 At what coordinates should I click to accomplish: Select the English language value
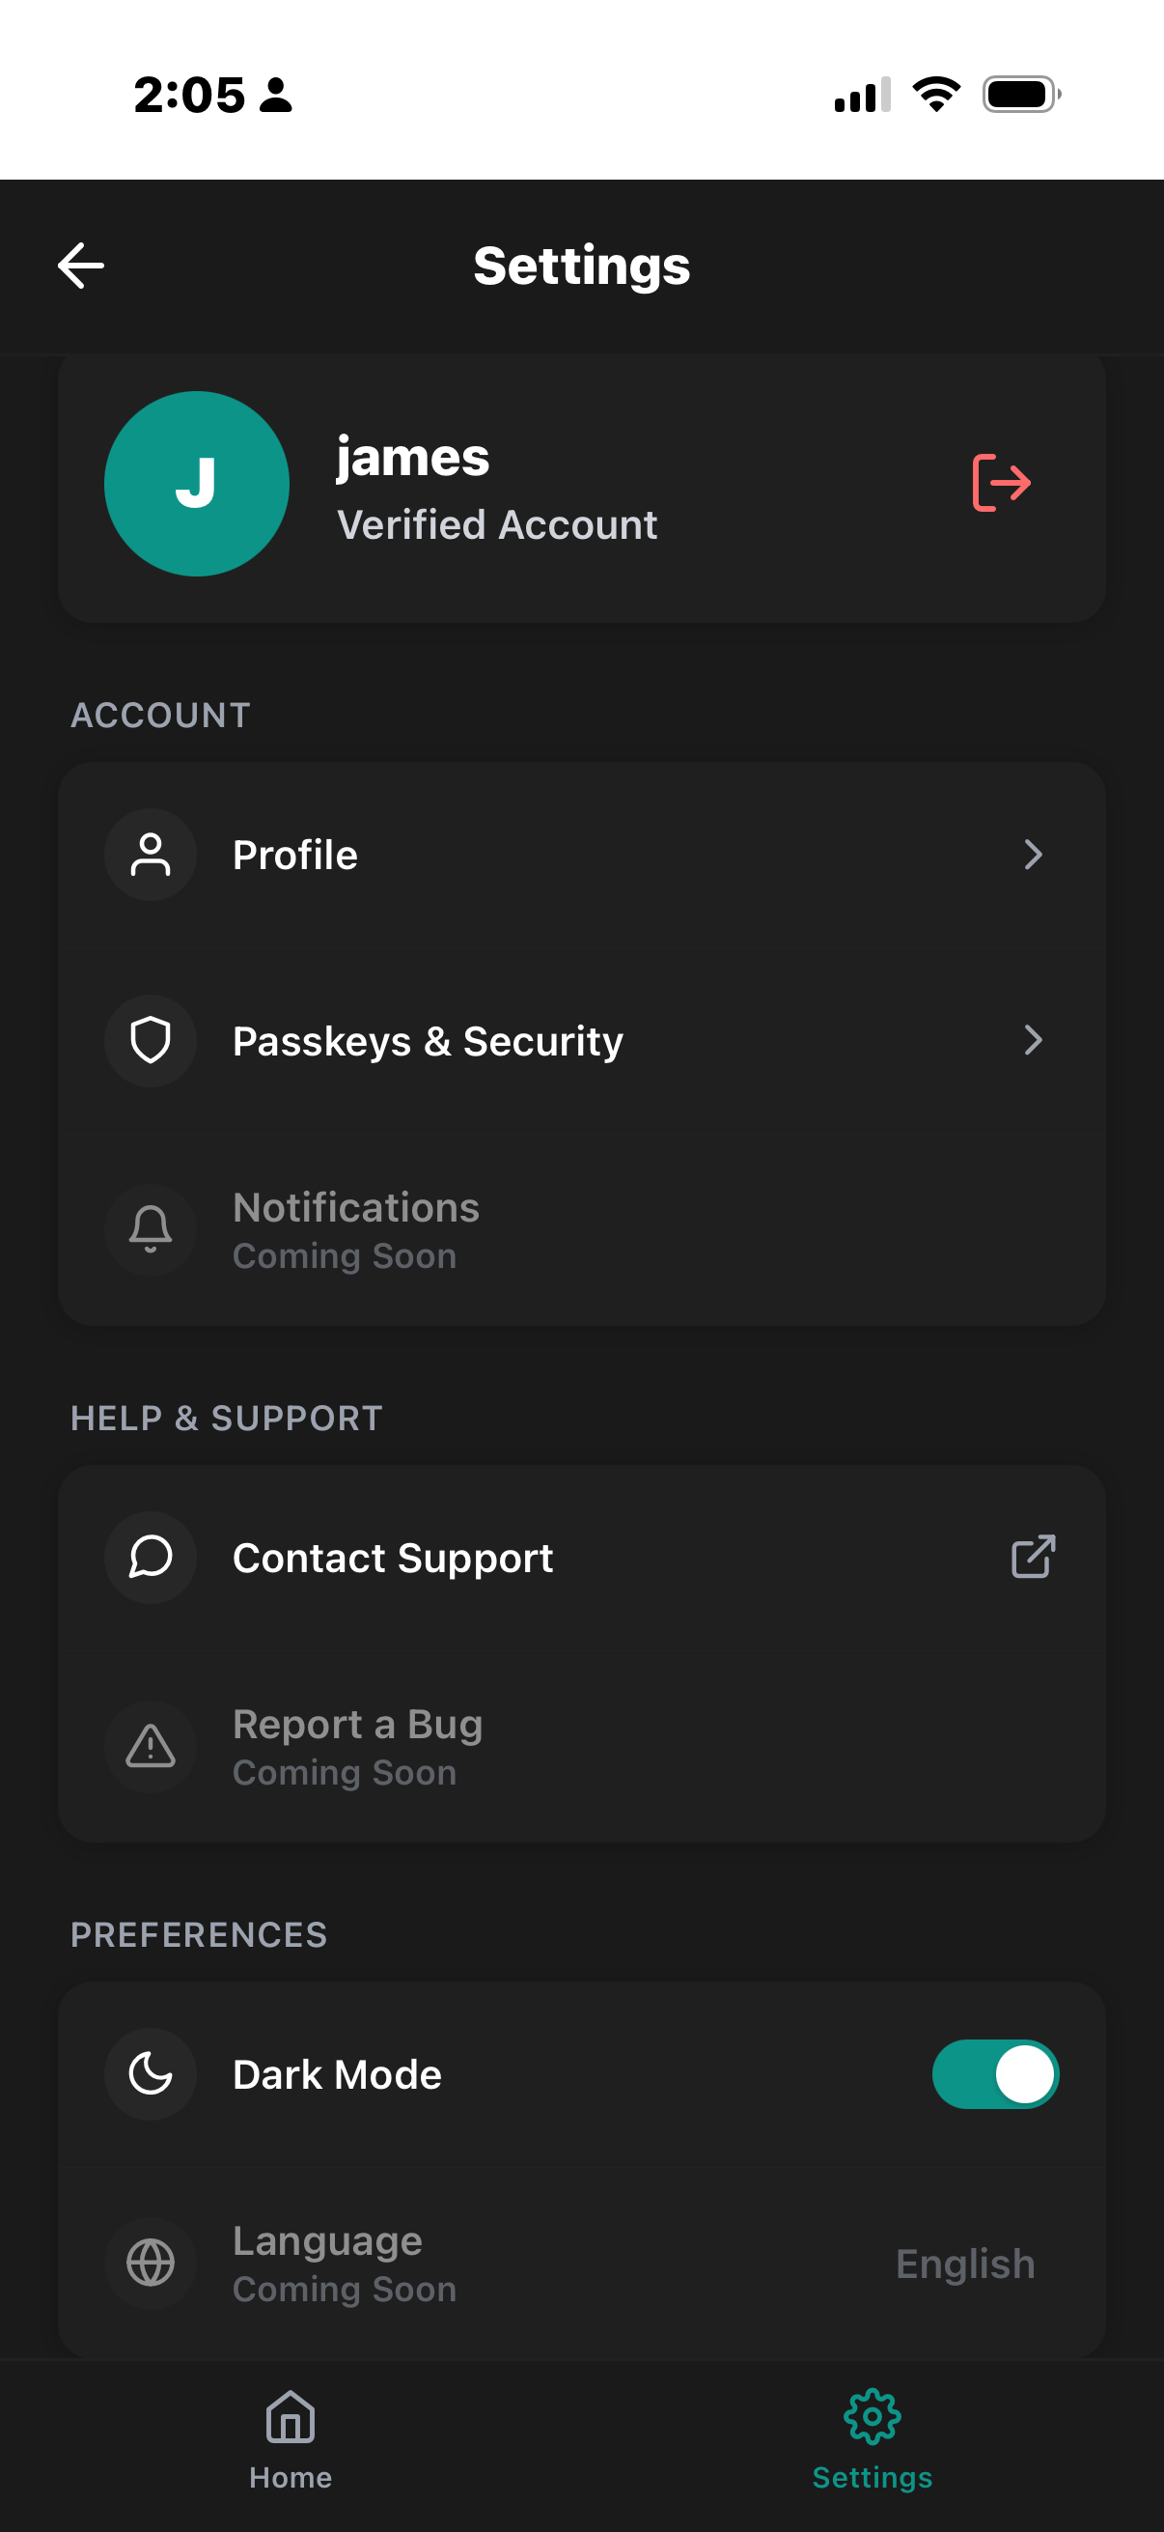(x=964, y=2264)
